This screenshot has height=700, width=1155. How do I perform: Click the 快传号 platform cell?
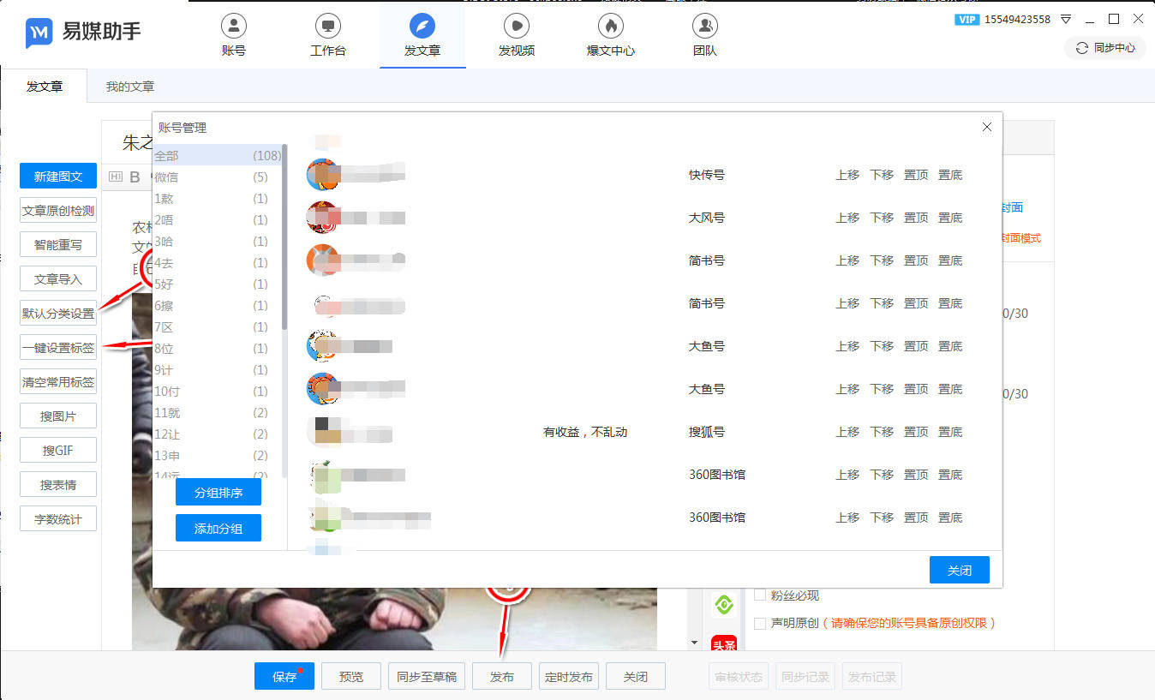707,174
